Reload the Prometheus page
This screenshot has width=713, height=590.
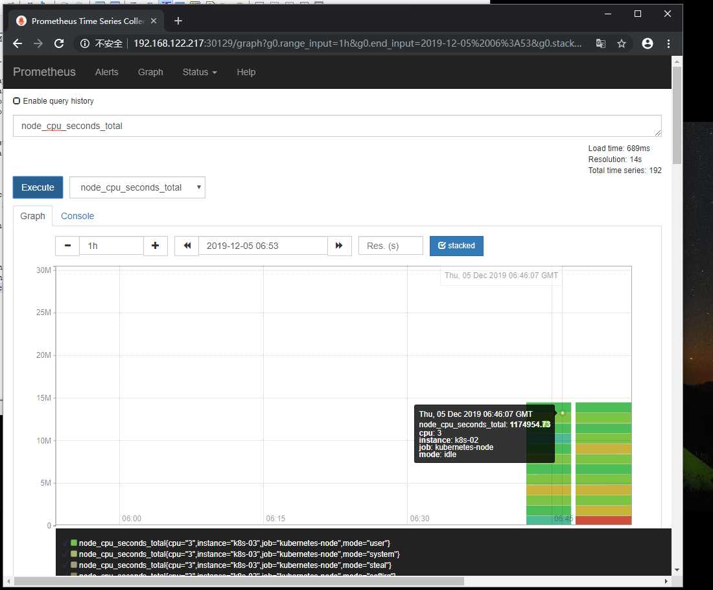[59, 43]
